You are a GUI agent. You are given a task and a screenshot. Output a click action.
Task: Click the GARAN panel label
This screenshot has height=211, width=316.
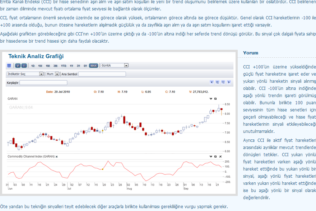pyautogui.click(x=13, y=99)
